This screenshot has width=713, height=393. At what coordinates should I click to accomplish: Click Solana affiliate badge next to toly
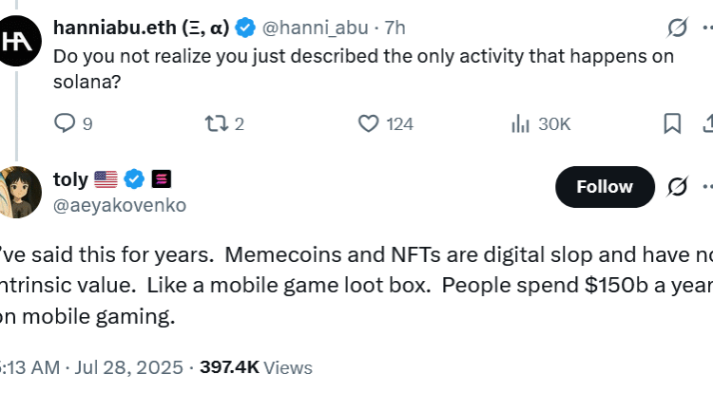pyautogui.click(x=161, y=178)
